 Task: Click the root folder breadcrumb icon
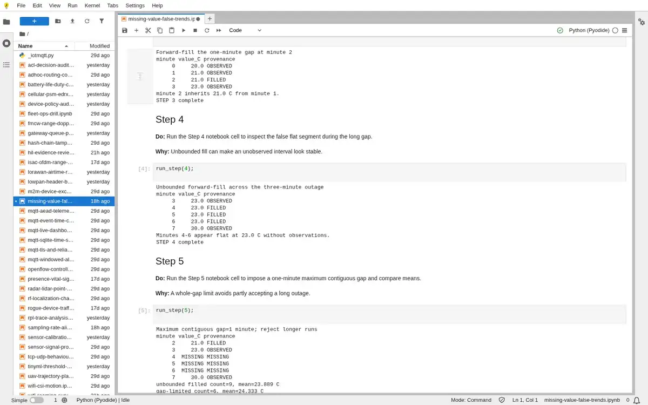tap(22, 33)
